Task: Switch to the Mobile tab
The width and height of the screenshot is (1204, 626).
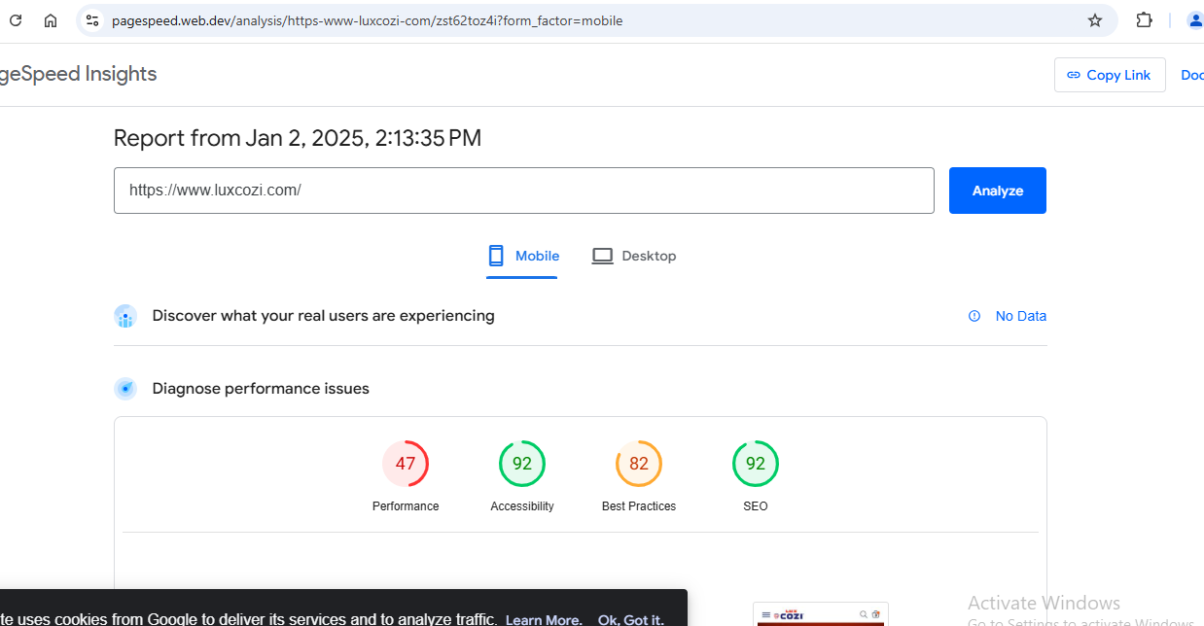Action: (x=523, y=257)
